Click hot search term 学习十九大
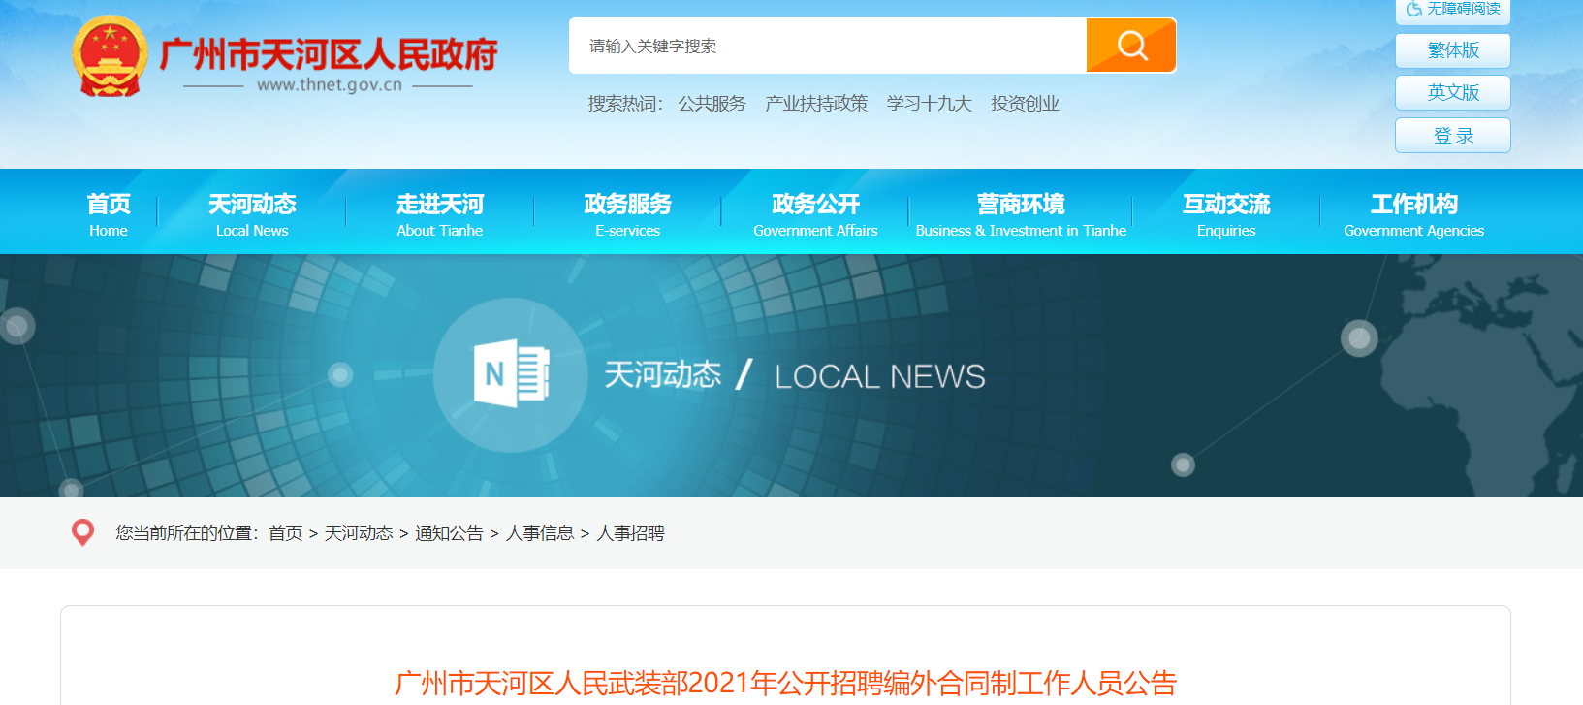 [929, 104]
